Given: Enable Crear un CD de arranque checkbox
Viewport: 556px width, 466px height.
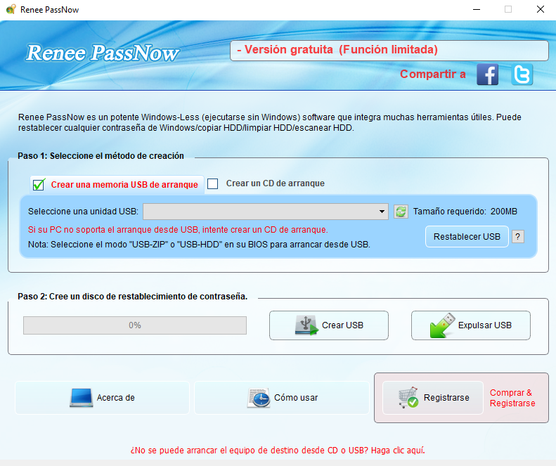Looking at the screenshot, I should [x=212, y=183].
